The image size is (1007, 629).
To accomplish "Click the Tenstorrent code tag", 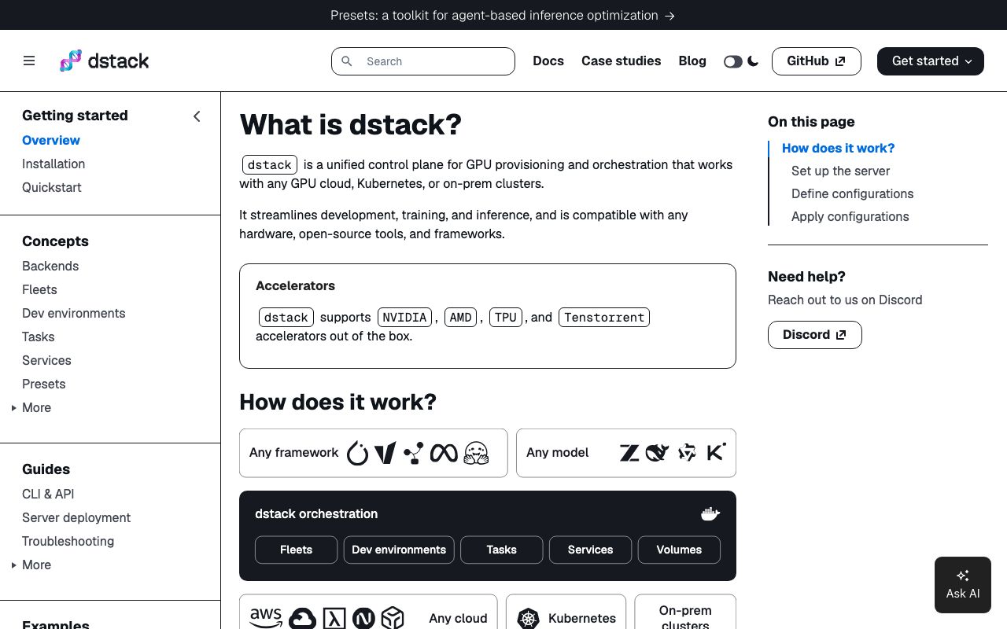I will click(604, 318).
